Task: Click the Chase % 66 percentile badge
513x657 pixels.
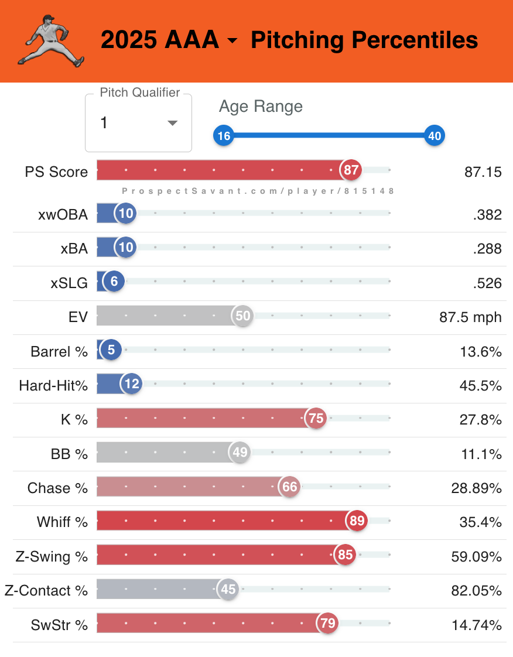Action: 289,487
